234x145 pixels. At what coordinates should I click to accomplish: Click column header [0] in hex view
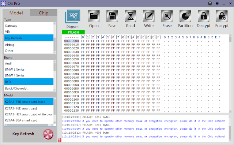coord(83,37)
